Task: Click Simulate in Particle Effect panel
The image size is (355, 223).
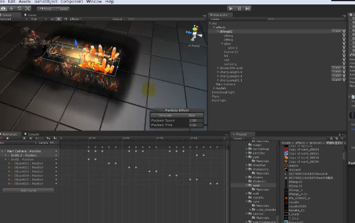Action: click(165, 115)
